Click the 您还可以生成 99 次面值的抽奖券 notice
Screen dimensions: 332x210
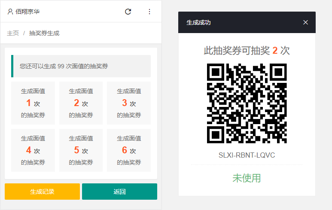81,66
